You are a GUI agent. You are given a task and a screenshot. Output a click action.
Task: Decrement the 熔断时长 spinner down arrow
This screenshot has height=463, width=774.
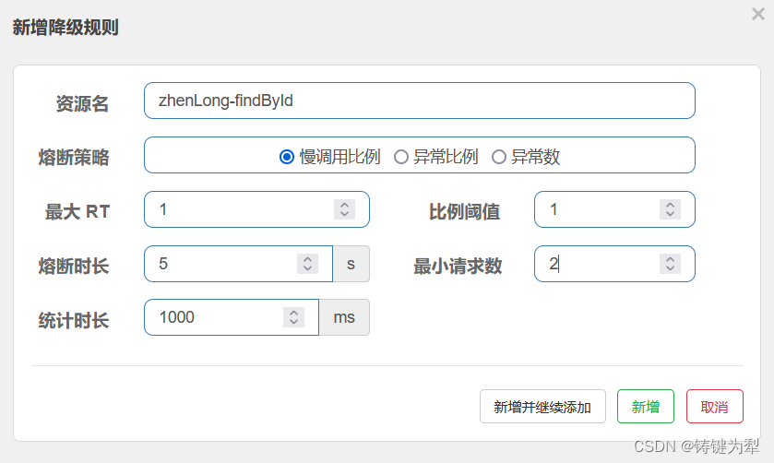307,268
